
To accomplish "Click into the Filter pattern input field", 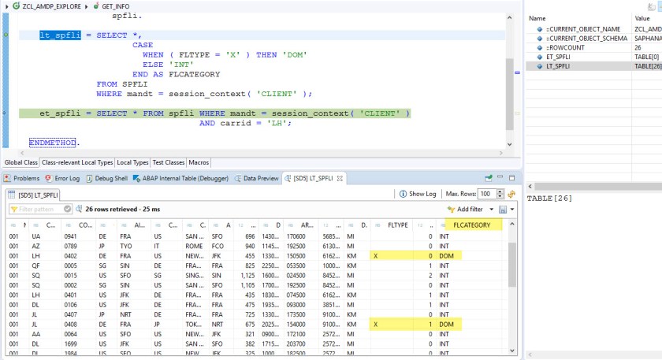I will [x=39, y=210].
